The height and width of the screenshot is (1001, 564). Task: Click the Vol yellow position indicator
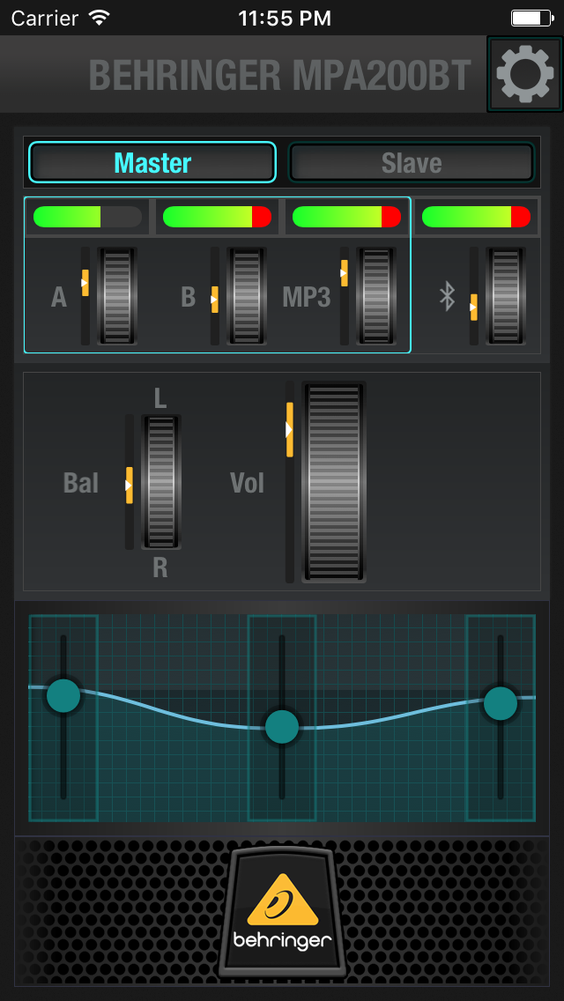coord(289,430)
